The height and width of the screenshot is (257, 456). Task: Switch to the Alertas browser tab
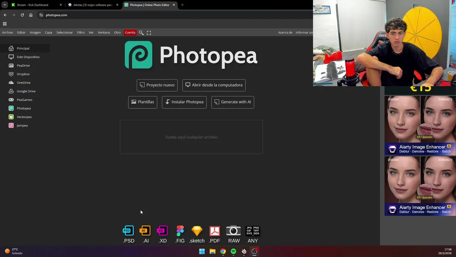(93, 5)
